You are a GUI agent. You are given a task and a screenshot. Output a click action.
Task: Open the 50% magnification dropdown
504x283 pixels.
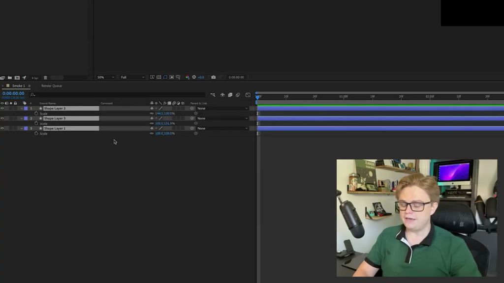tap(106, 77)
